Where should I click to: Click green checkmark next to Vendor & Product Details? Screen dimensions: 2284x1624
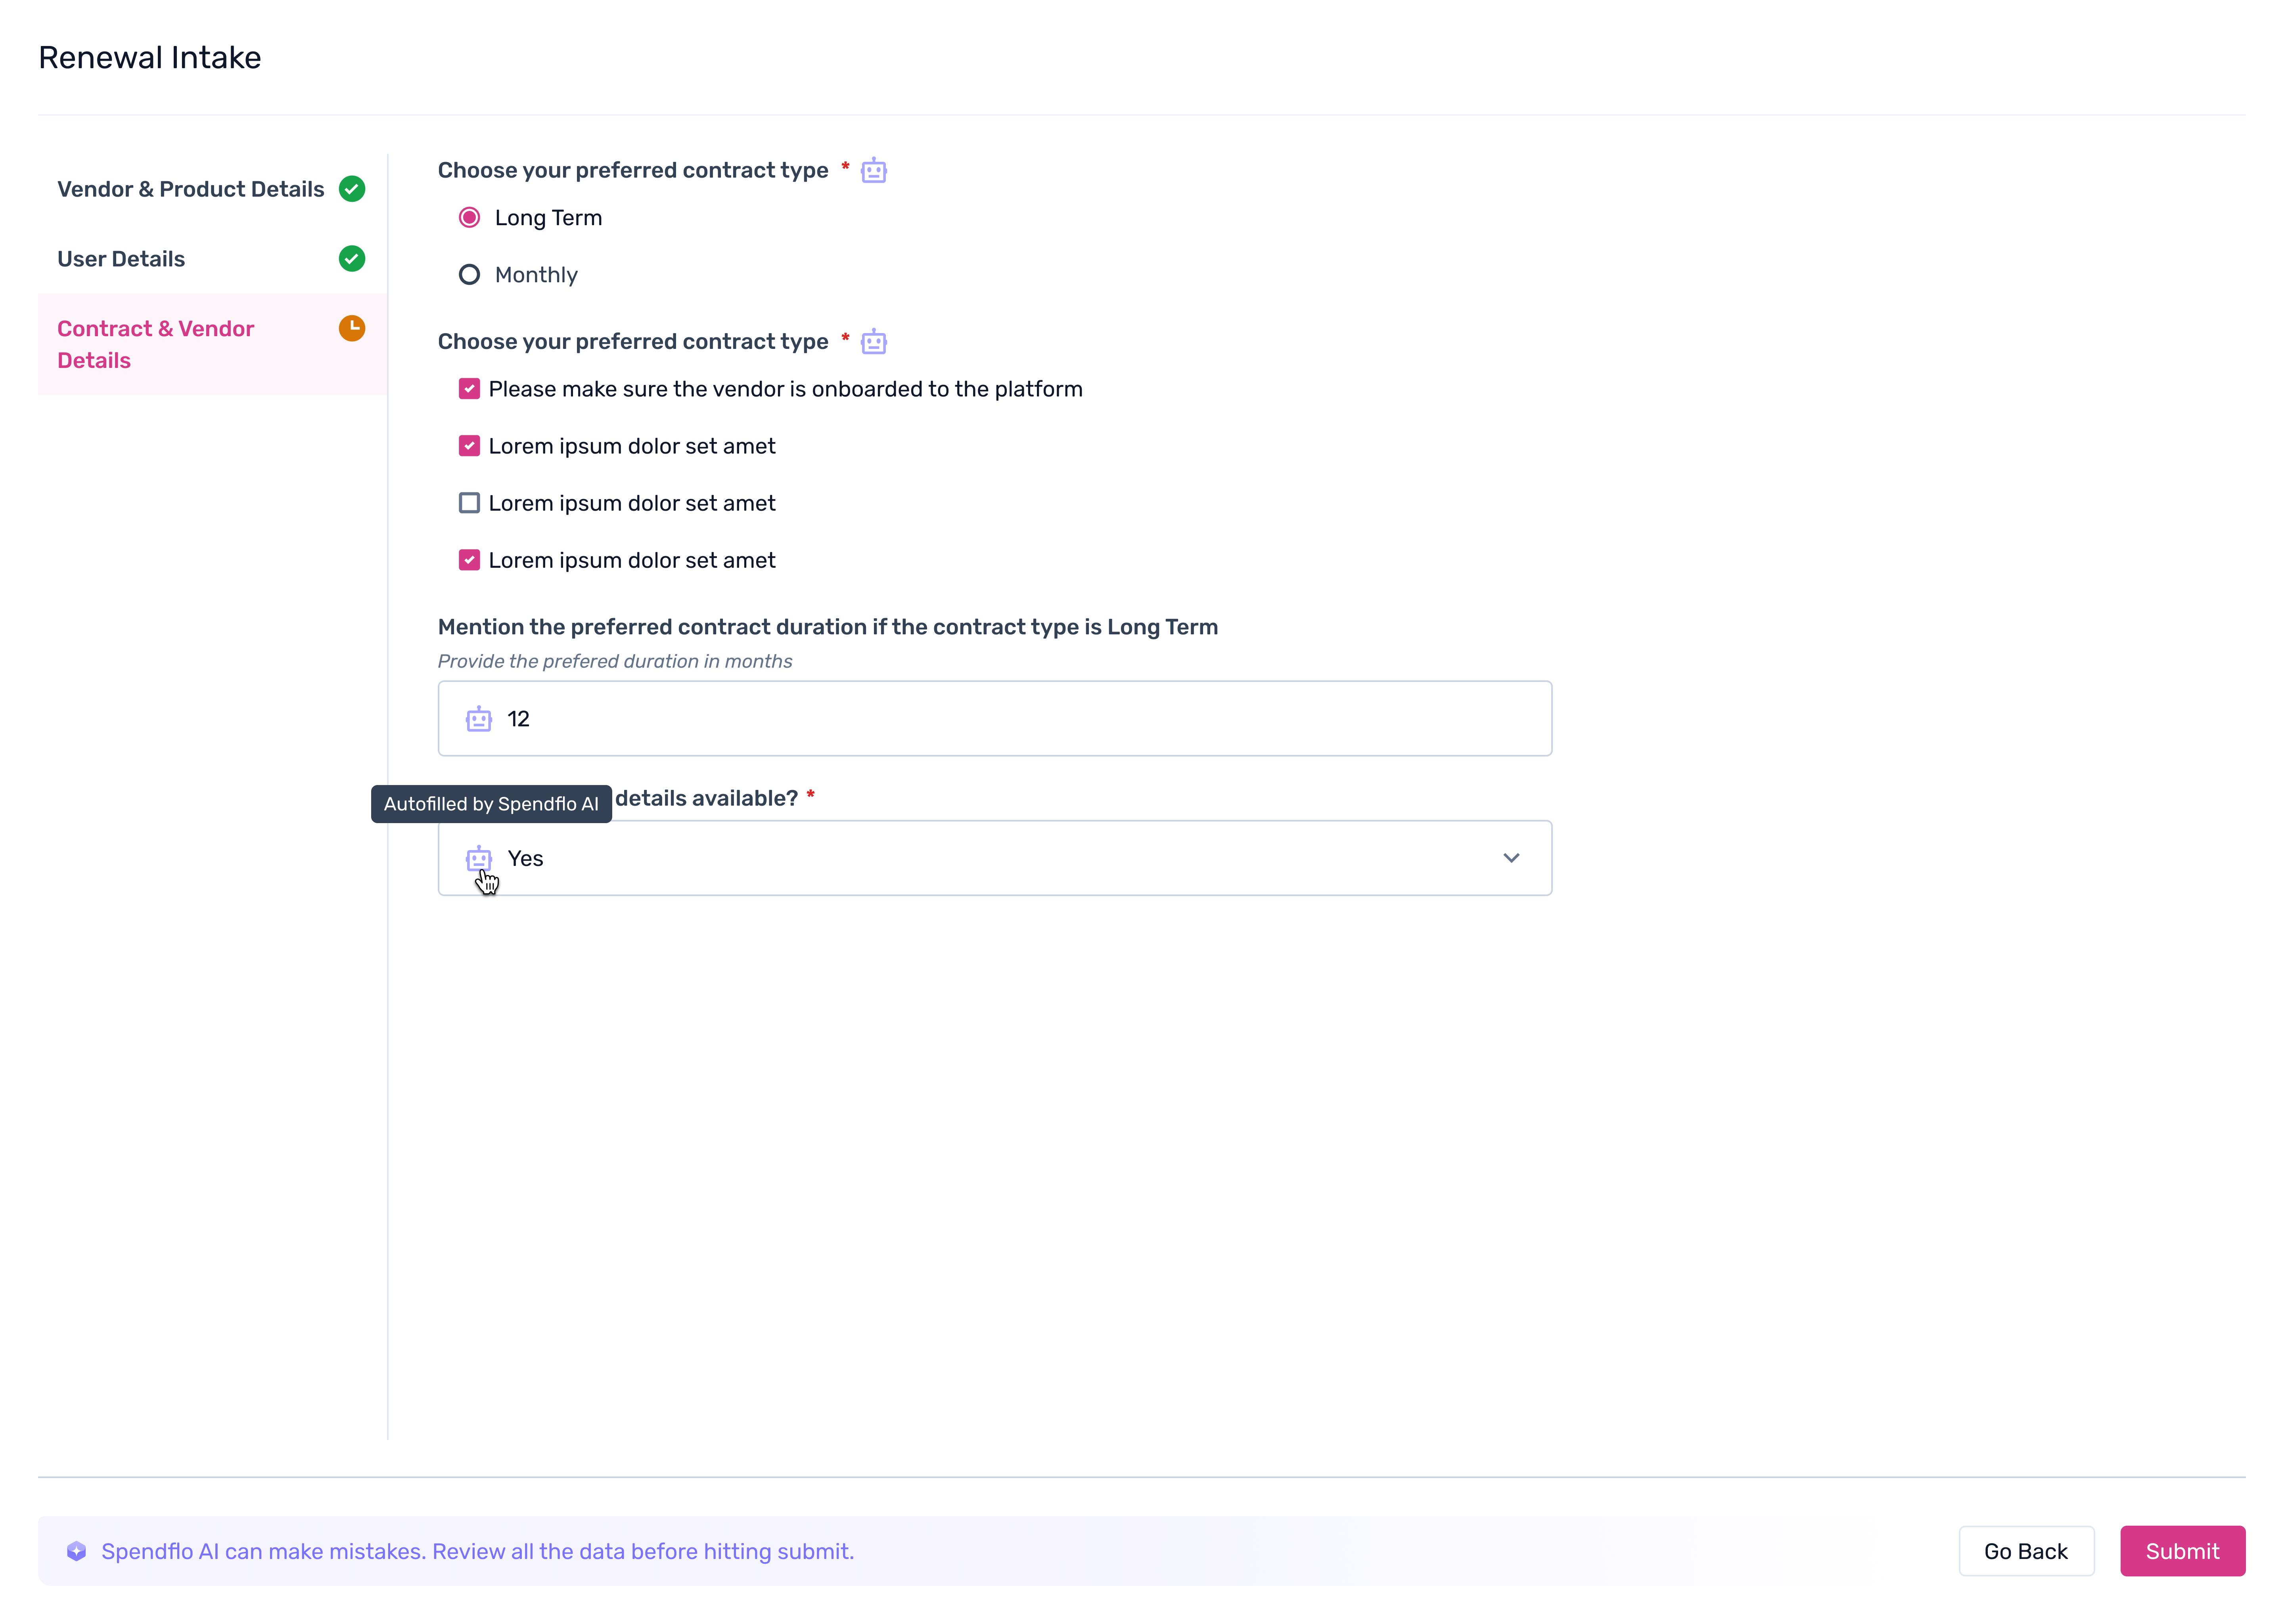(x=352, y=189)
